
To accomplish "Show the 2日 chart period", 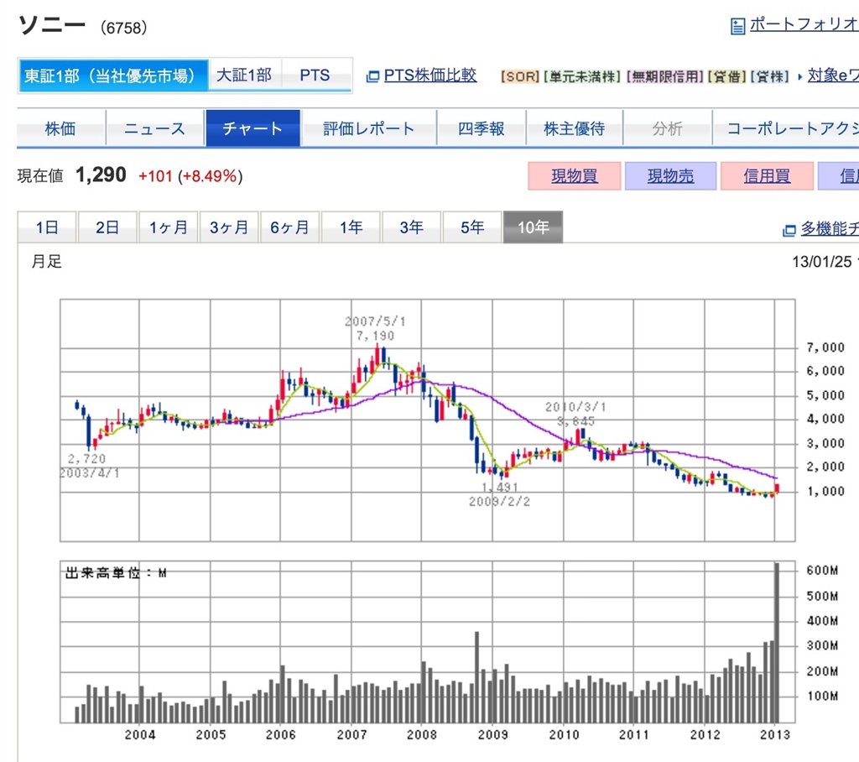I will pyautogui.click(x=107, y=227).
